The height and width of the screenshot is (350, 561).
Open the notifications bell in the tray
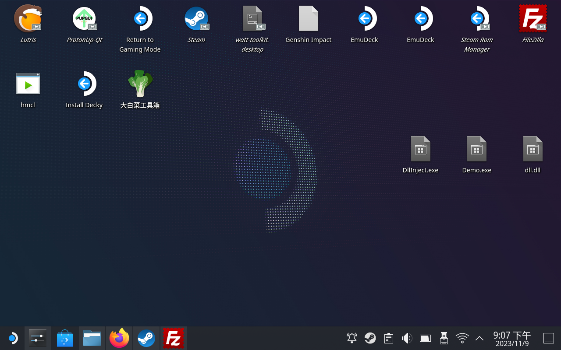point(352,338)
